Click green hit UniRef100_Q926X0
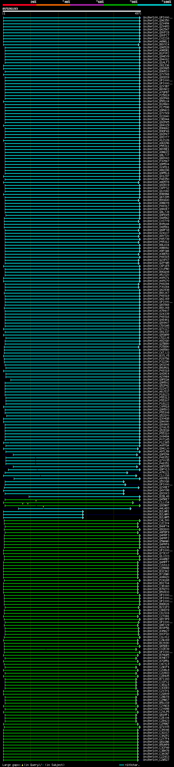 [156, 529]
